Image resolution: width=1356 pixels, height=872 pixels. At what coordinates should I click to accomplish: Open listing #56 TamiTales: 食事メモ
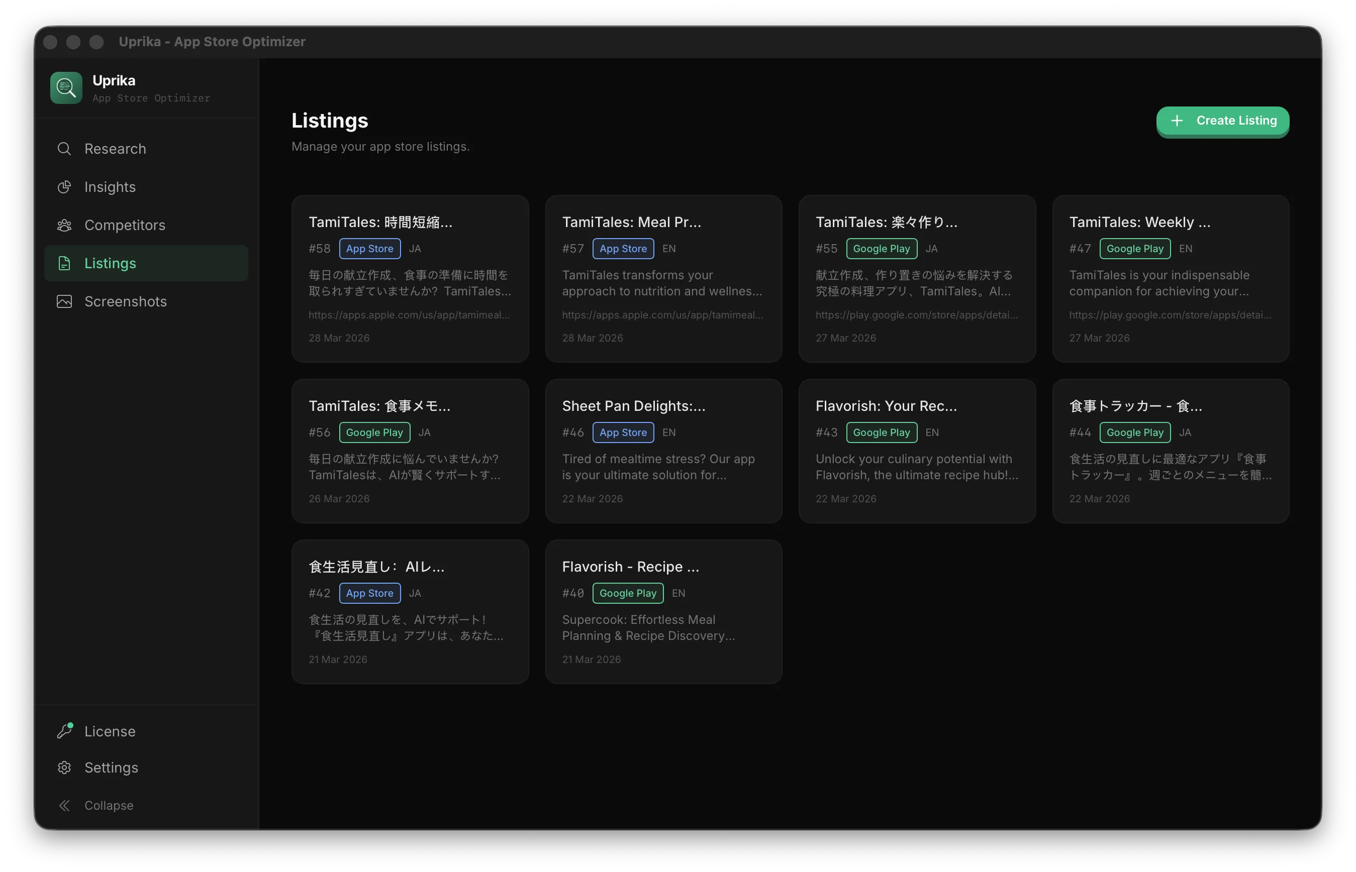click(410, 451)
